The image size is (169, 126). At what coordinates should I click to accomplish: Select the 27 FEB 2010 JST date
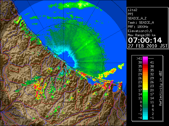(148, 46)
